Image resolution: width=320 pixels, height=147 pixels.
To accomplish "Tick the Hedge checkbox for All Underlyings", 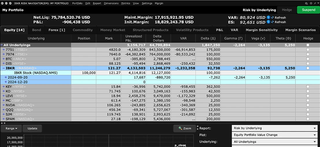I will (308, 45).
